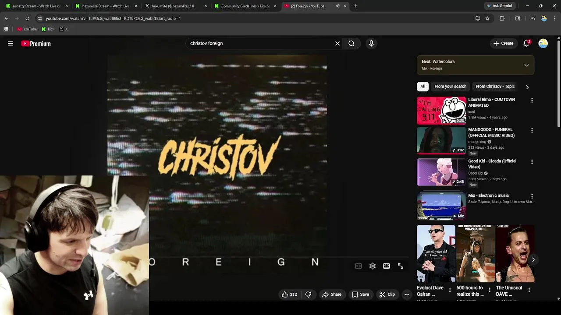This screenshot has width=561, height=315.
Task: Focus the youtube.com URL address bar
Action: [x=254, y=18]
